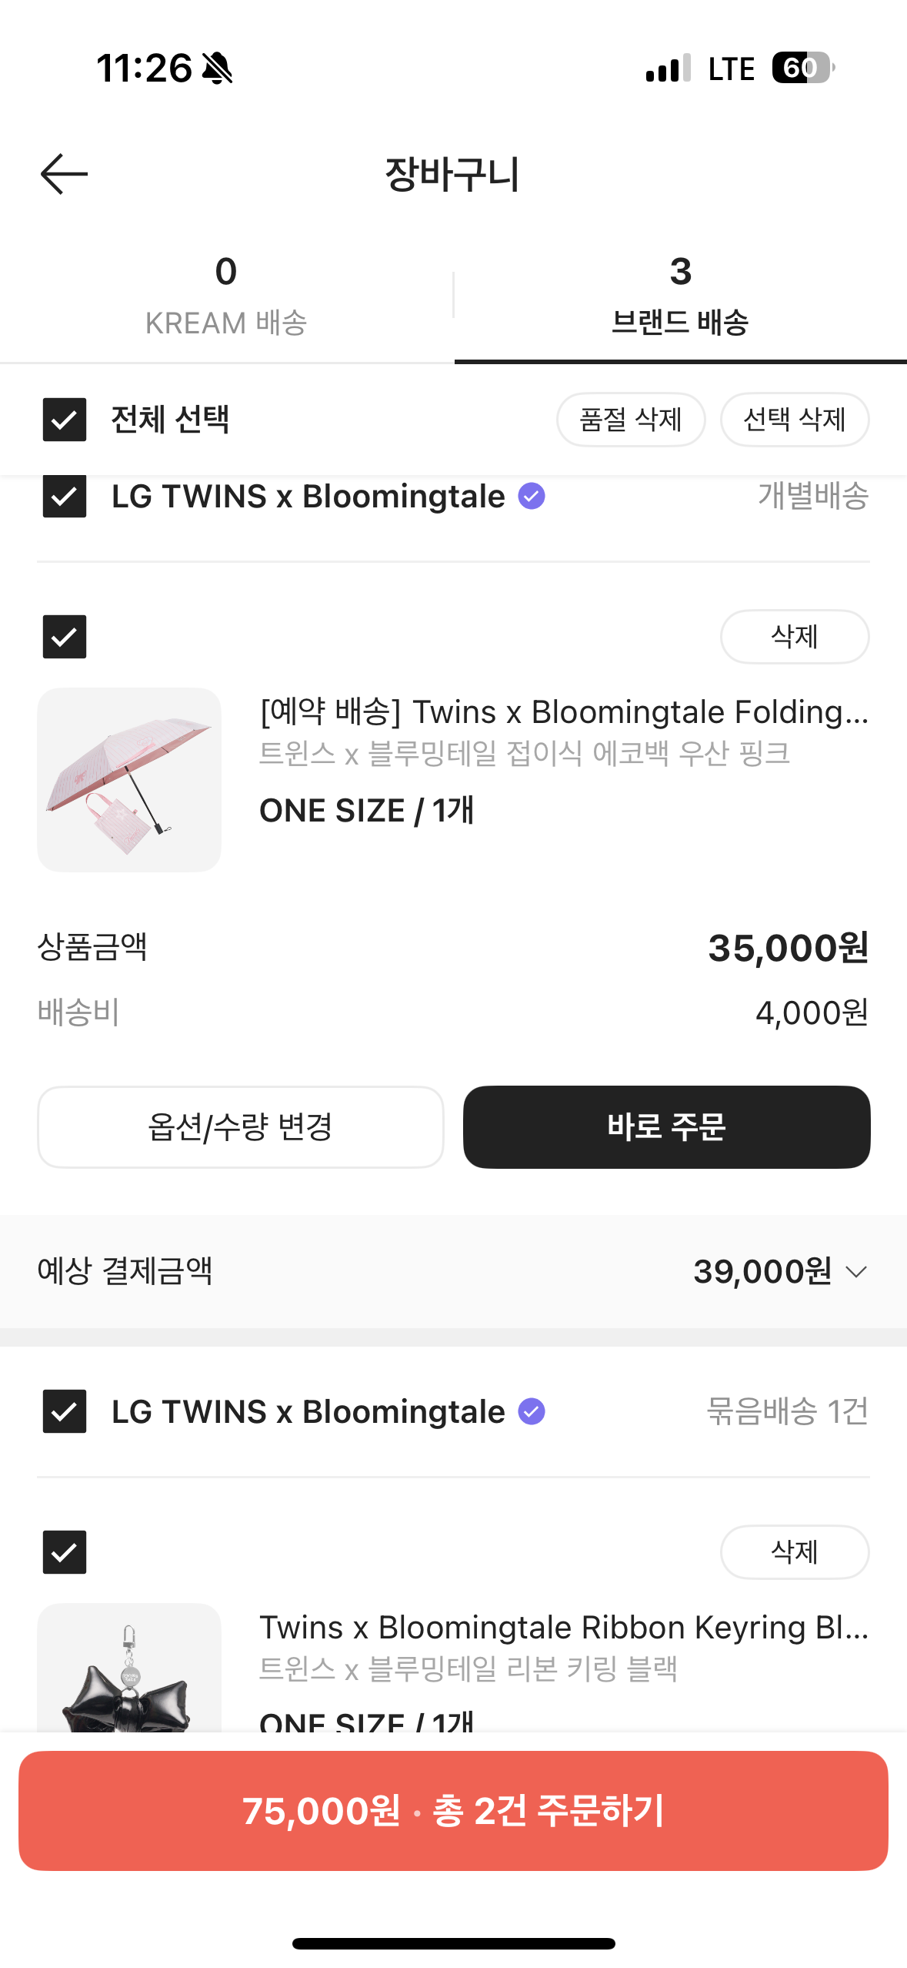The height and width of the screenshot is (1968, 907).
Task: Open 옵션/수량 변경 option selector
Action: (x=240, y=1126)
